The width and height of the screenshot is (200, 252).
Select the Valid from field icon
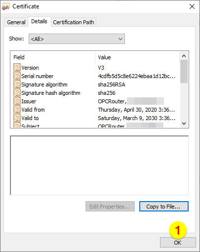(17, 110)
